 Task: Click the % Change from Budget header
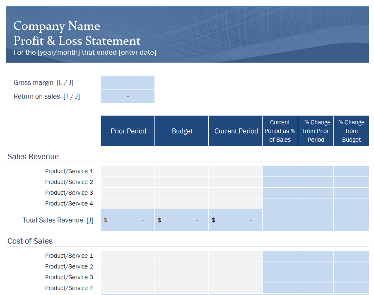pyautogui.click(x=351, y=131)
